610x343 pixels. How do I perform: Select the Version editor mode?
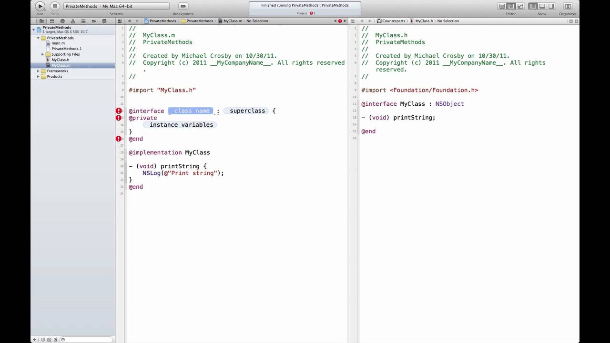point(520,6)
